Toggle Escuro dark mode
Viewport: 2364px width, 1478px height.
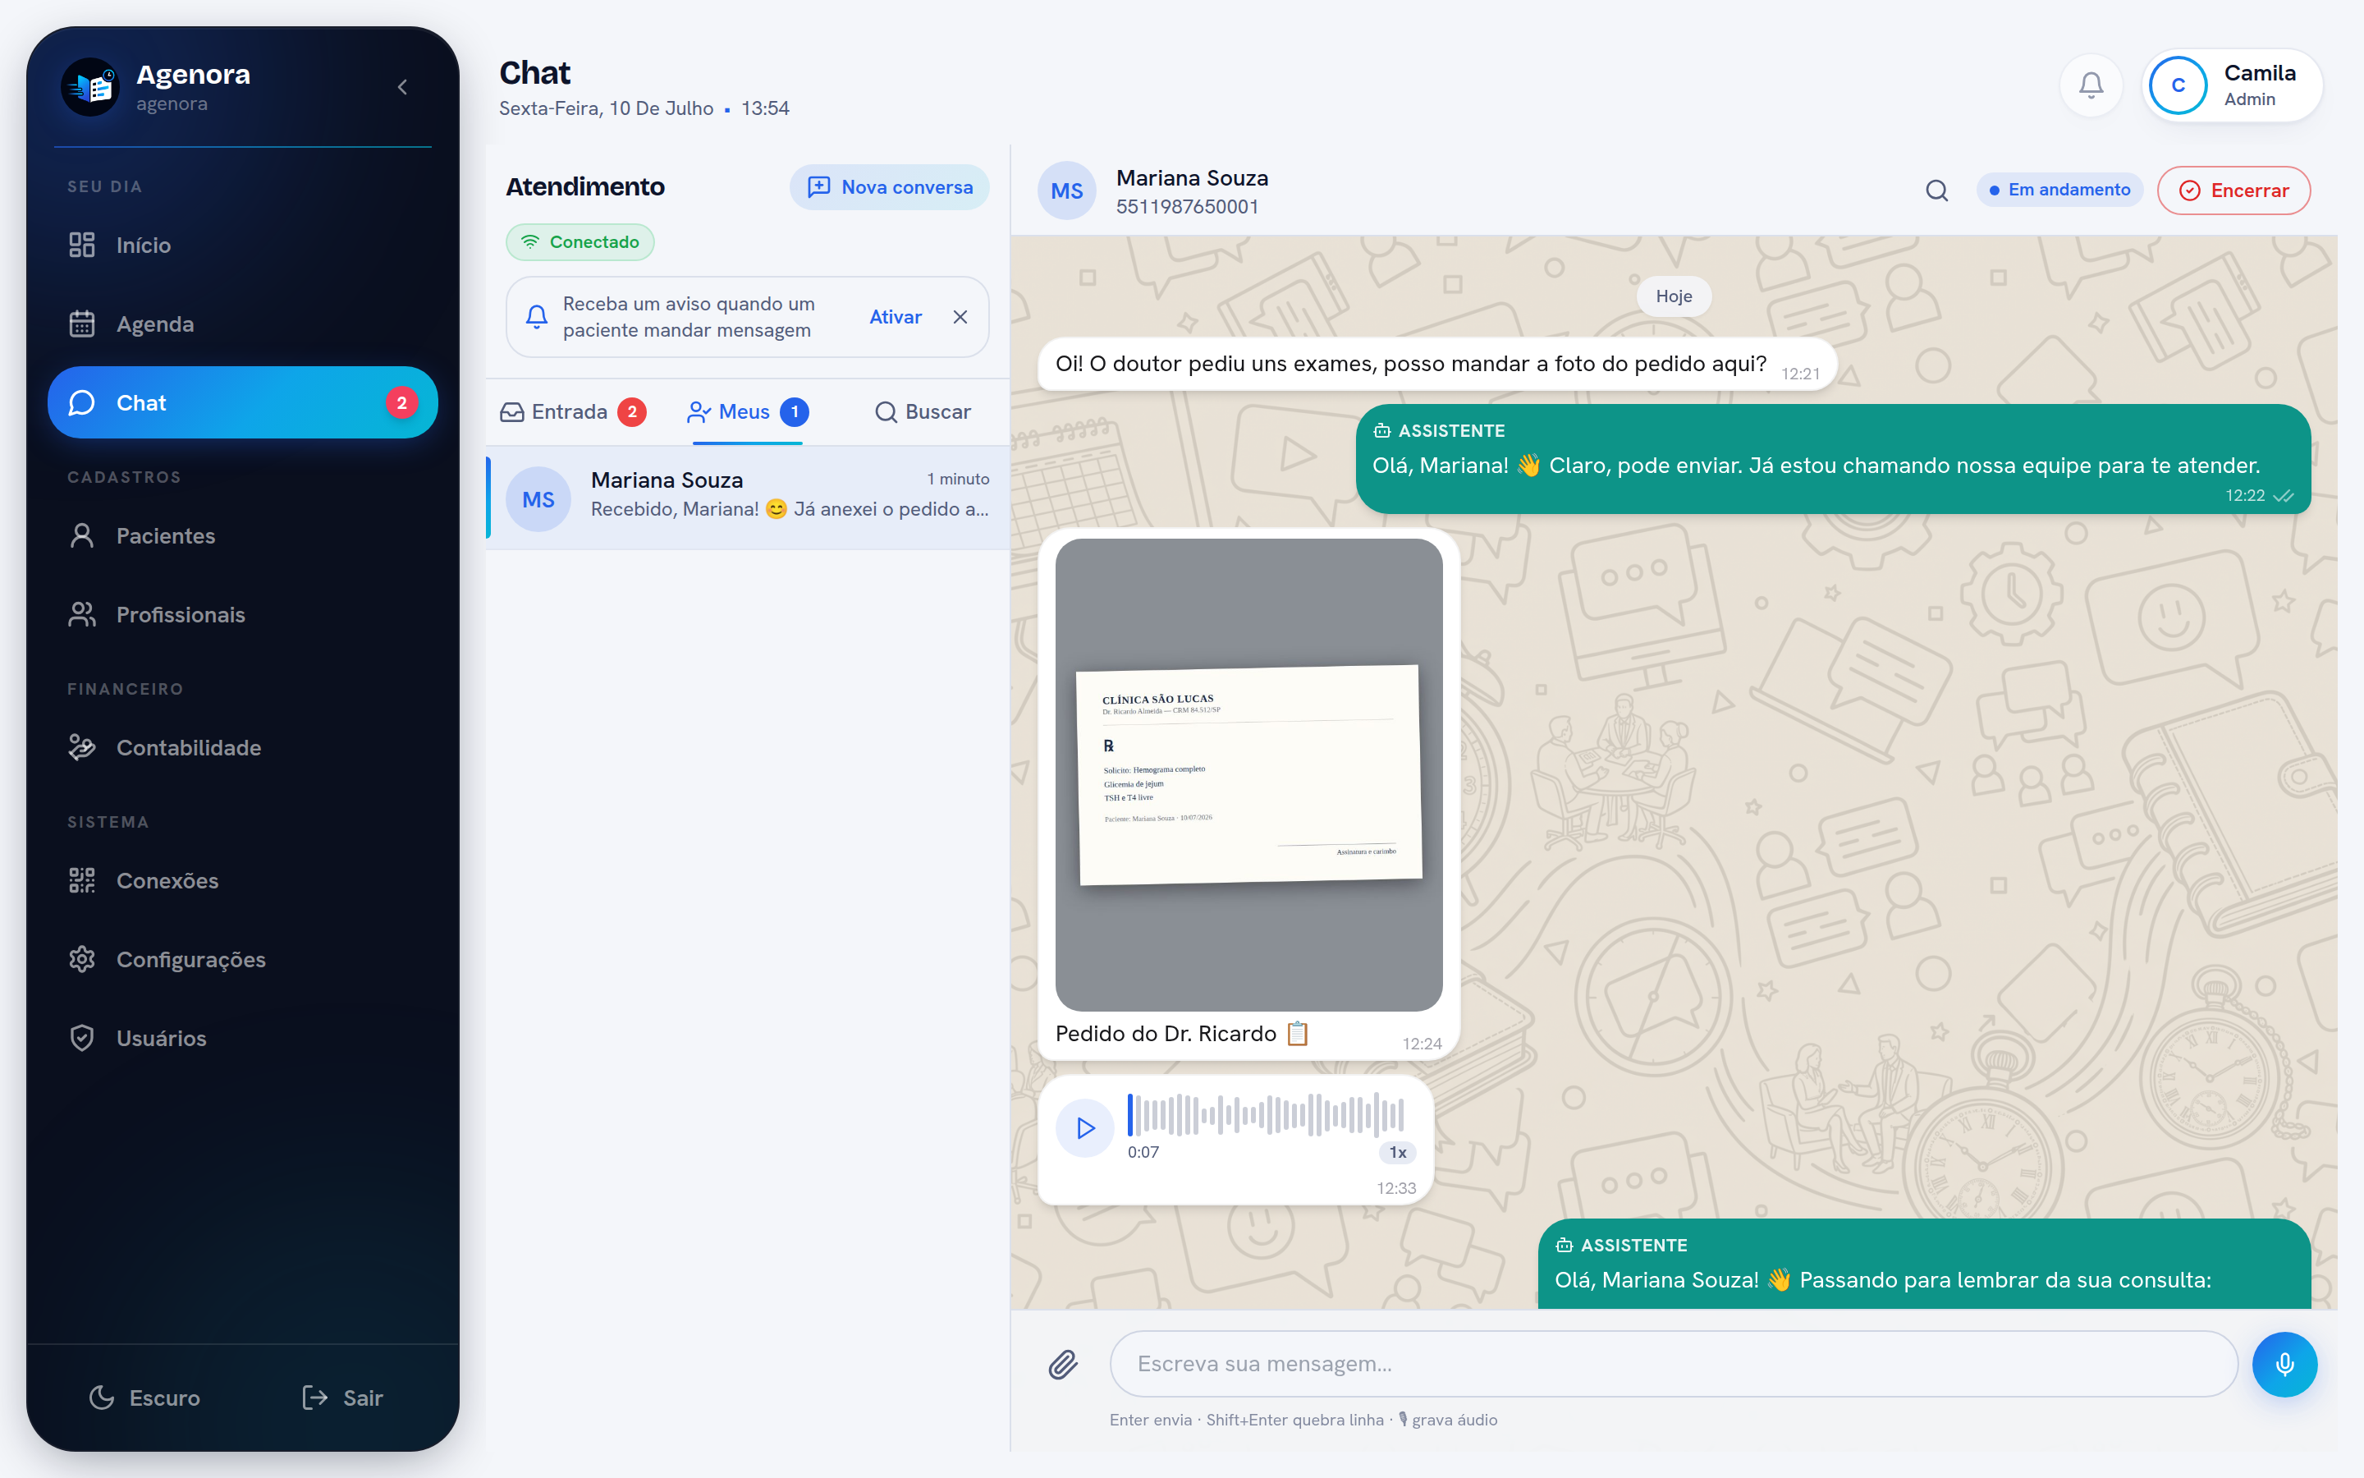[144, 1398]
